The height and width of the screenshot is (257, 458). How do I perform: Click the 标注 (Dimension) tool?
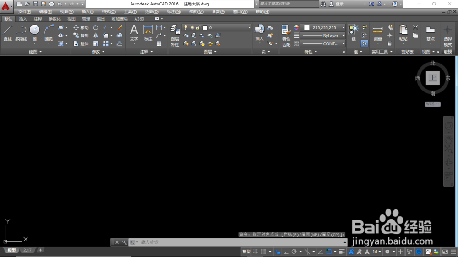pyautogui.click(x=148, y=33)
